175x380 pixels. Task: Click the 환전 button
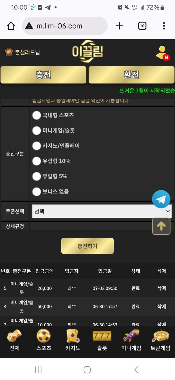click(131, 75)
